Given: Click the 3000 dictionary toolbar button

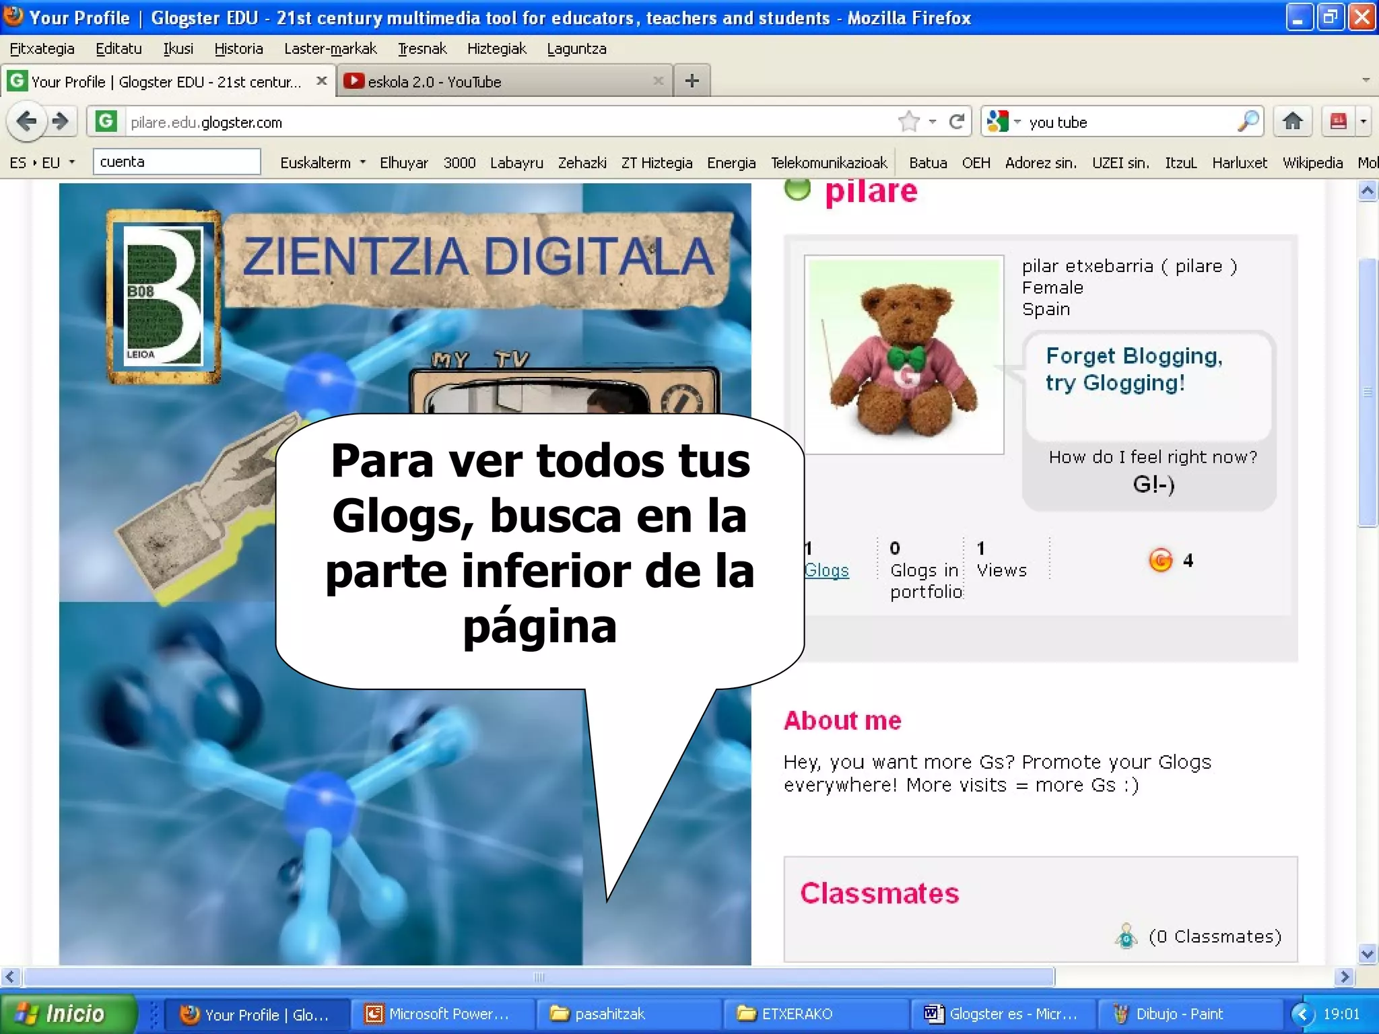Looking at the screenshot, I should (x=459, y=162).
